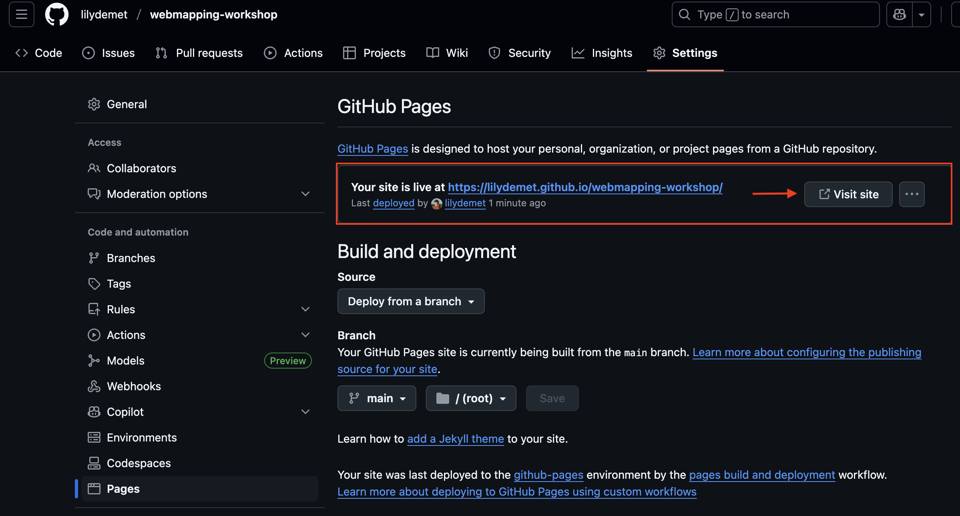Switch to the Insights tab
Viewport: 960px width, 516px height.
[x=602, y=53]
